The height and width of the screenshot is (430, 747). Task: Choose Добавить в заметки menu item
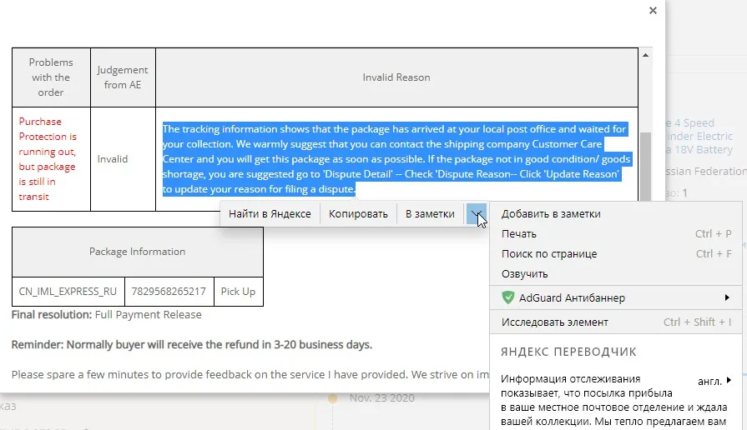616,214
